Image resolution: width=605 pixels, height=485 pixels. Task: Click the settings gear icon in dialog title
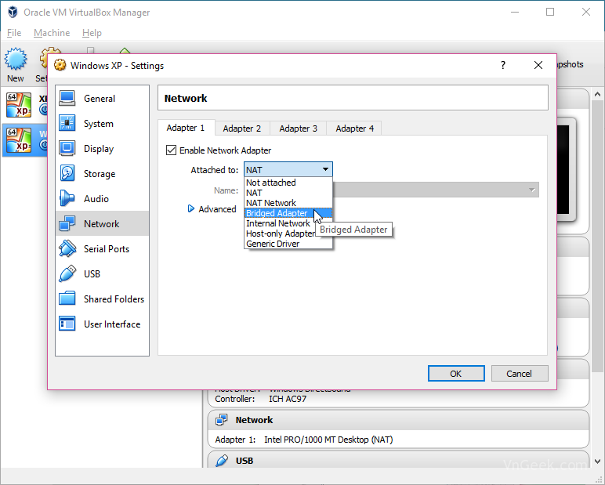(x=60, y=65)
